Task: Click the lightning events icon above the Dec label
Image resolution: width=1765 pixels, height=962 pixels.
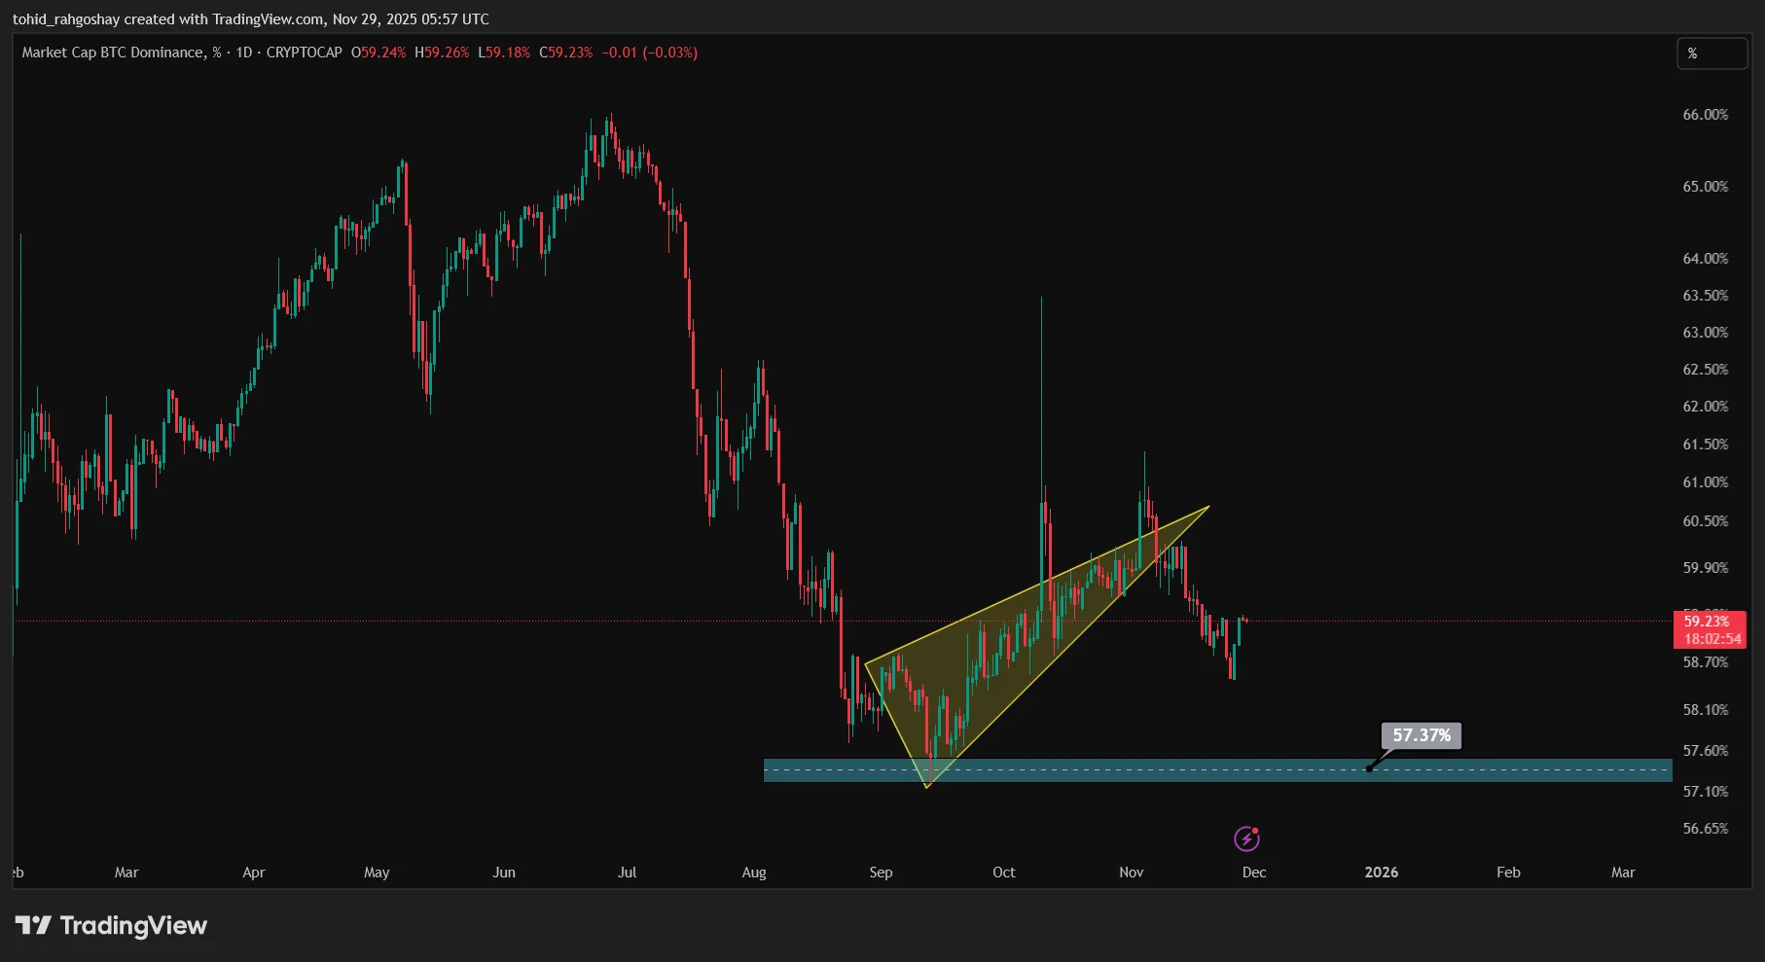Action: 1247,837
